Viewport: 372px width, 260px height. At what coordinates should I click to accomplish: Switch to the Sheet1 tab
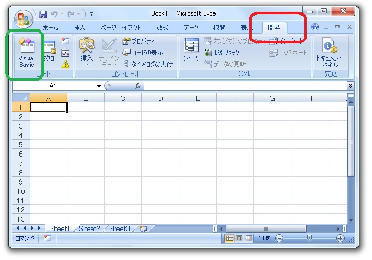pos(59,228)
